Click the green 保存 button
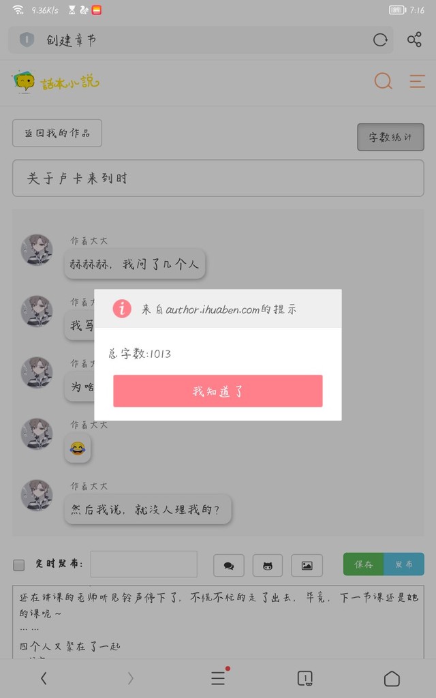 click(364, 564)
